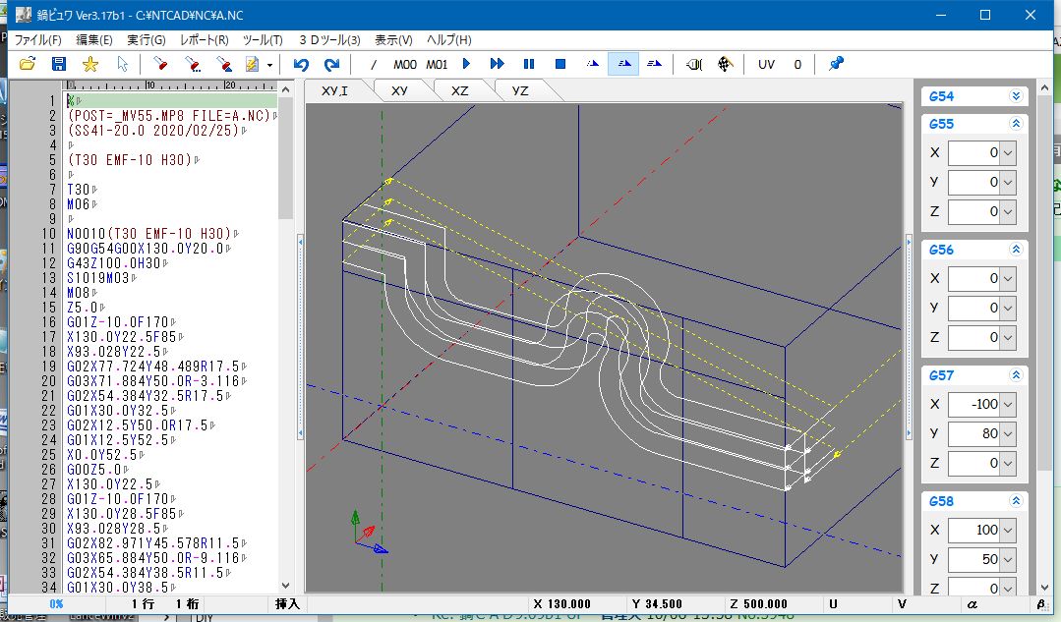Screen dimensions: 1061x622
Task: Click the G58 X input field showing 100
Action: coord(974,530)
